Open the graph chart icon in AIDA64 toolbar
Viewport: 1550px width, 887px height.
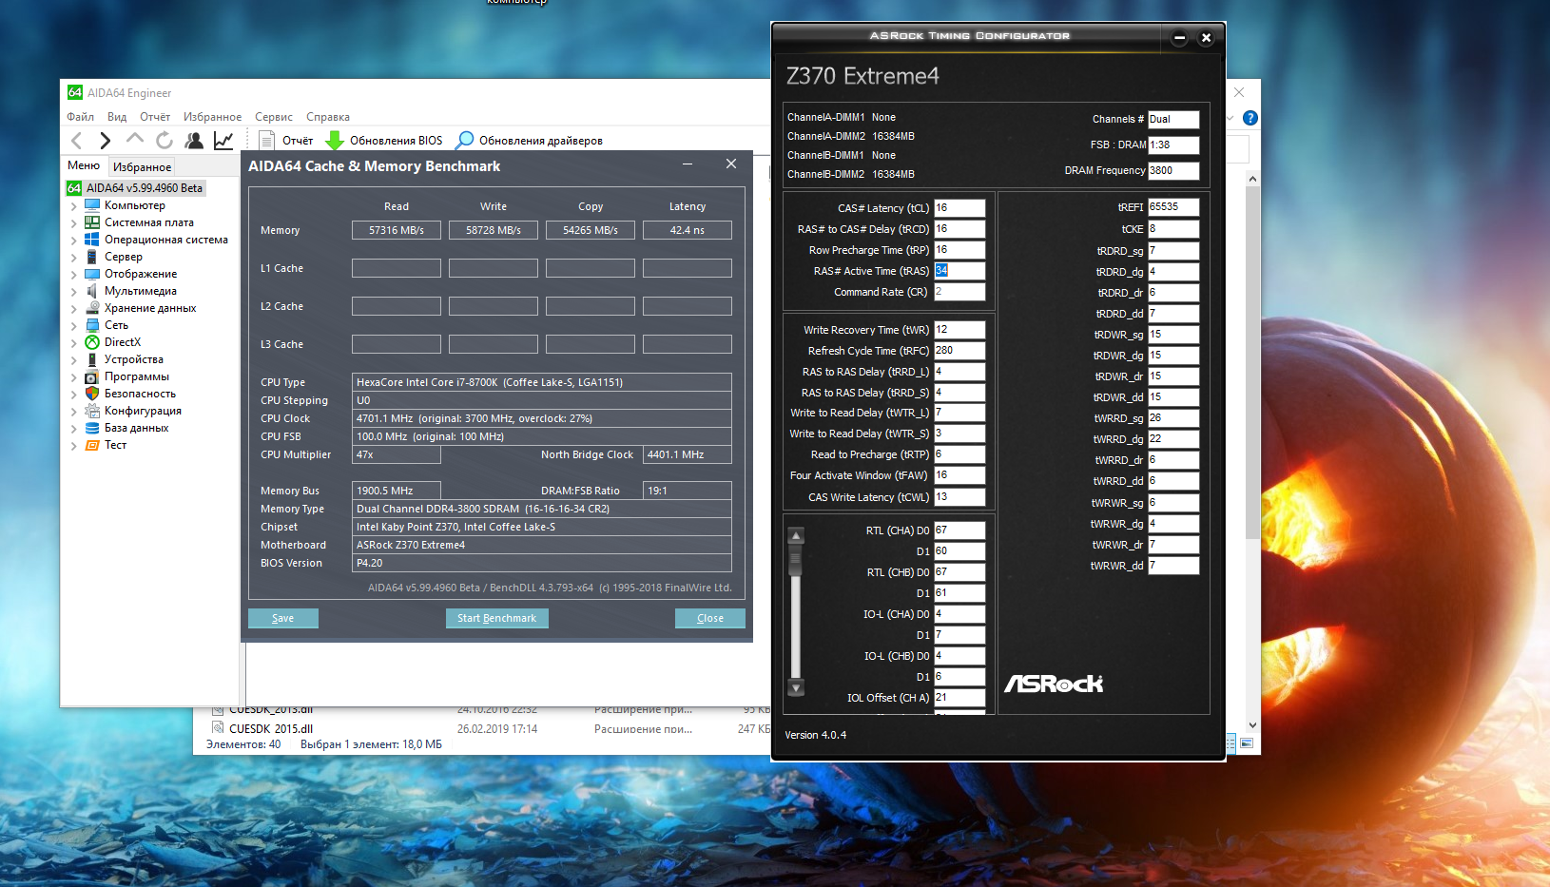click(223, 141)
